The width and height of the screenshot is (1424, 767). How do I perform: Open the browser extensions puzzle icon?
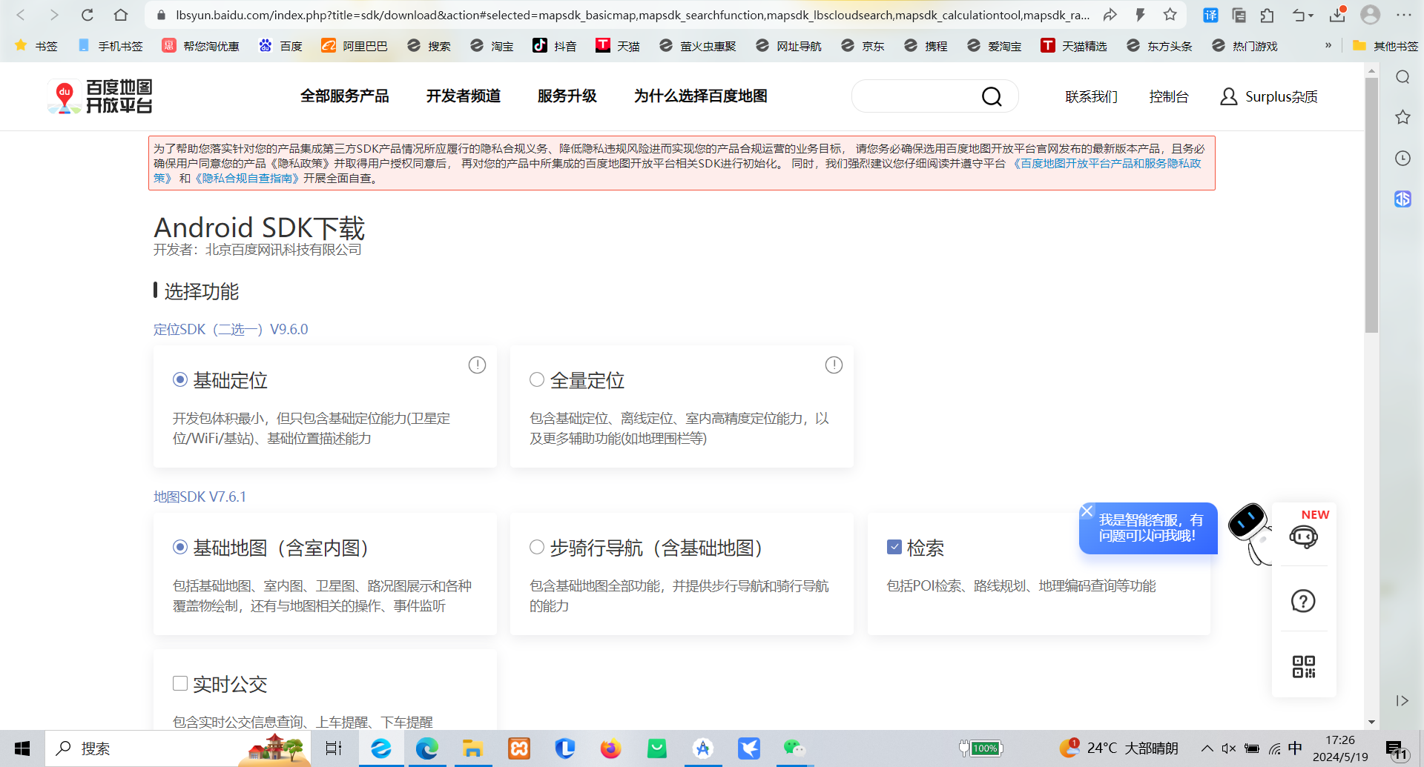(x=1268, y=15)
